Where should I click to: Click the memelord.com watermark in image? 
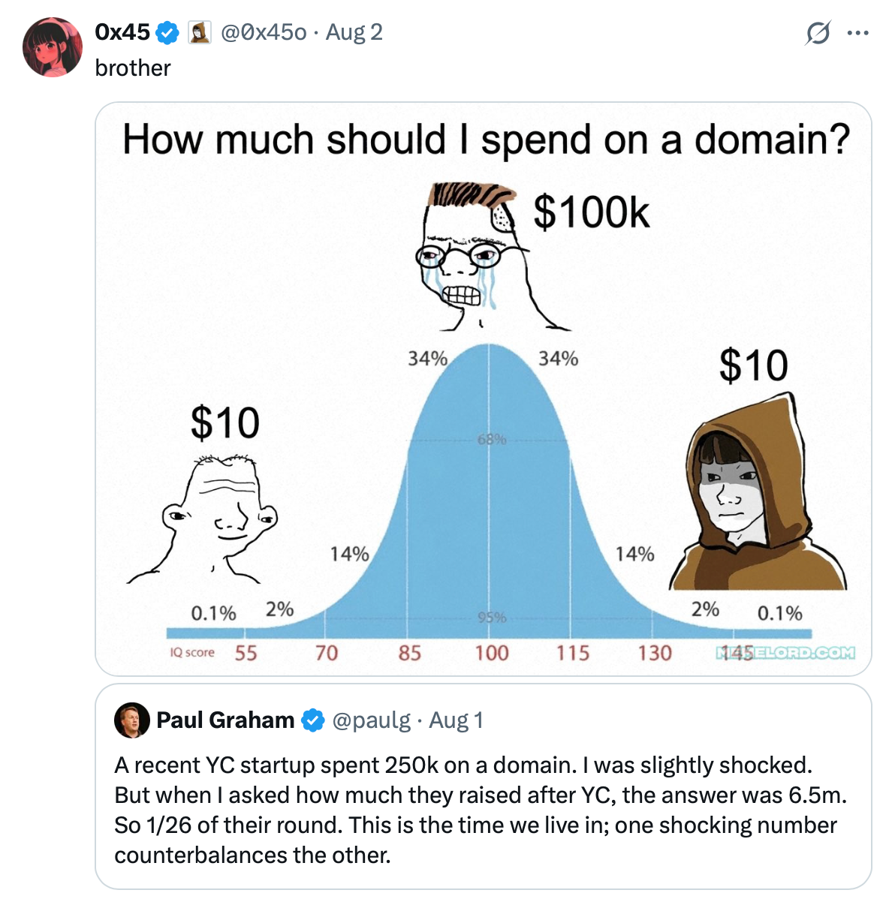(785, 653)
